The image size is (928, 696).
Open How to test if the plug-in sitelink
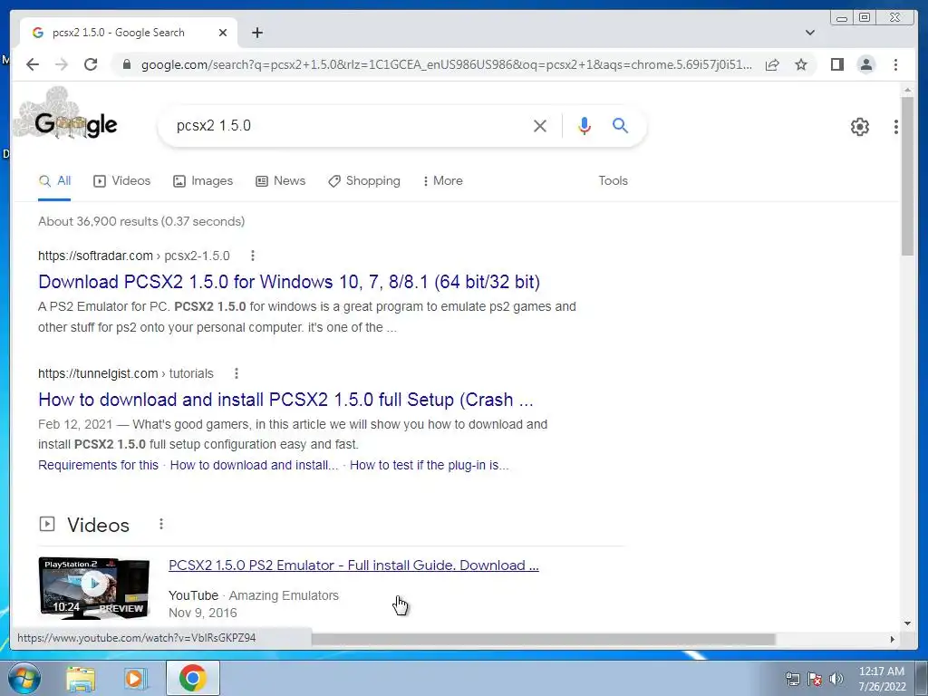(429, 465)
